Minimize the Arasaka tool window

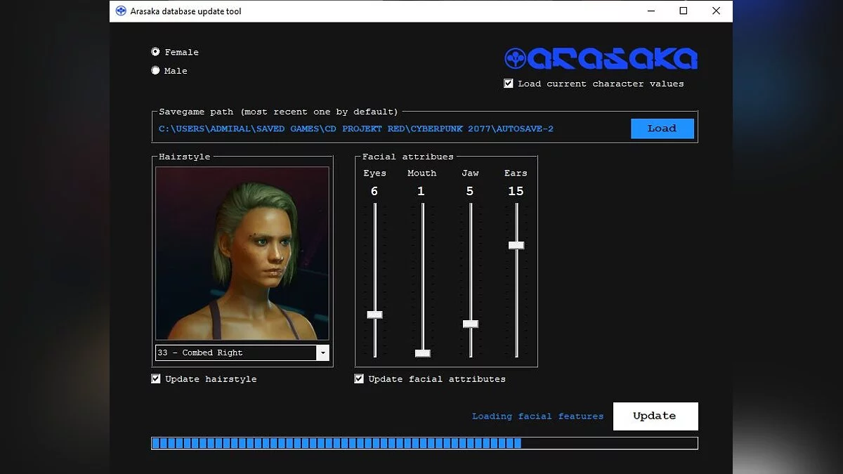(651, 11)
